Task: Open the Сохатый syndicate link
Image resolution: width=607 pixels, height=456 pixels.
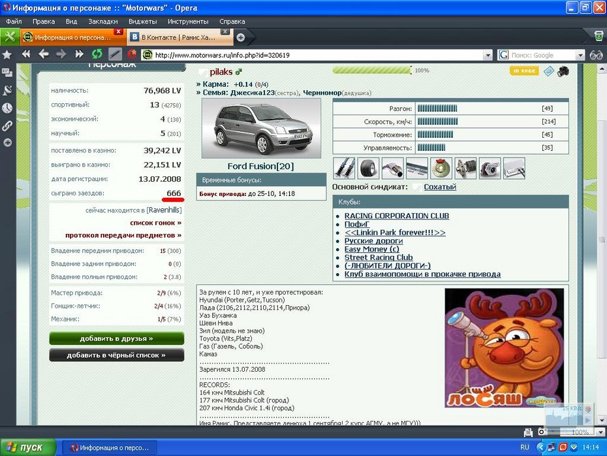Action: pyautogui.click(x=440, y=187)
